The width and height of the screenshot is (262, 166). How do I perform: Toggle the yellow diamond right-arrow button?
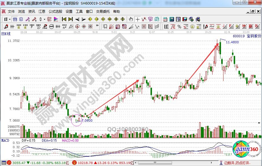[96, 20]
